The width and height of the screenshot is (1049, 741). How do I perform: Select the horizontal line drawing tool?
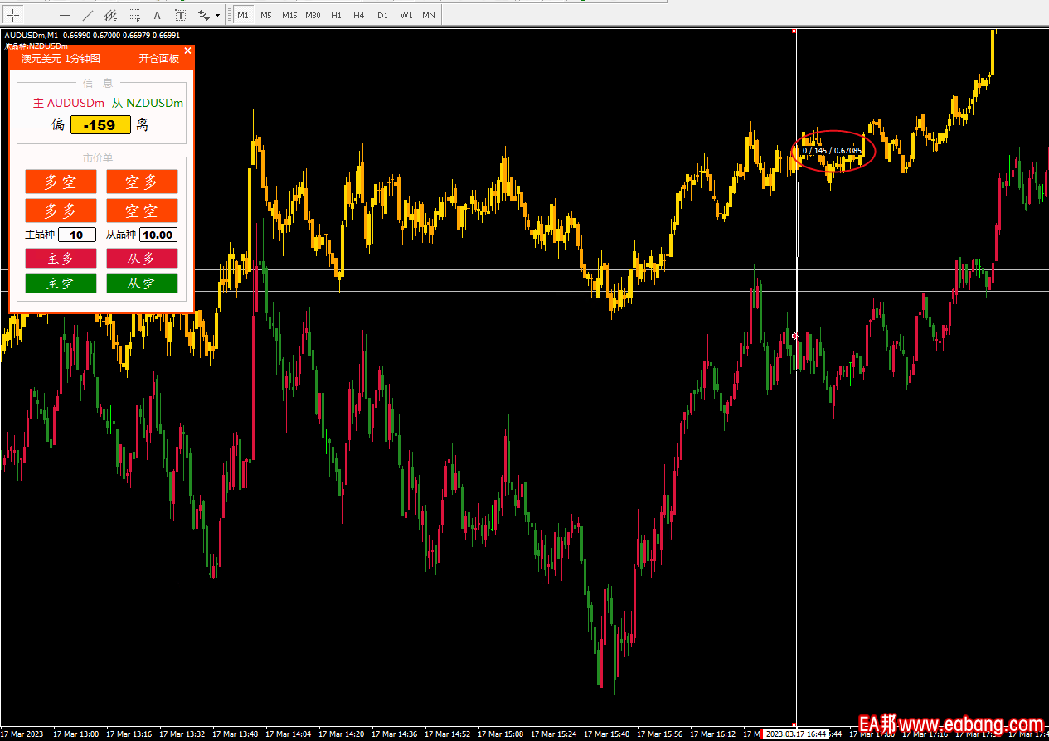click(65, 15)
